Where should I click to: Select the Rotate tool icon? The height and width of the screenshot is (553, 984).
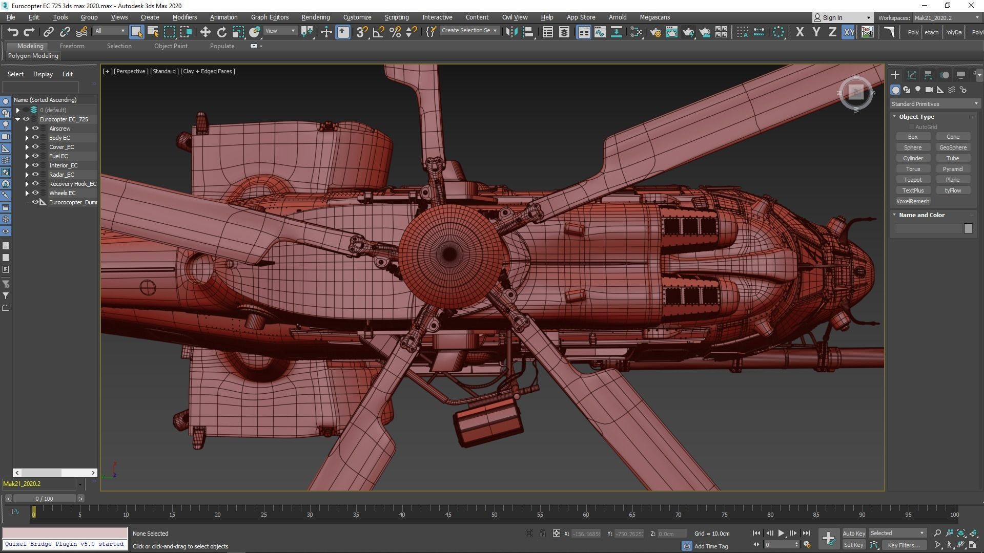221,32
